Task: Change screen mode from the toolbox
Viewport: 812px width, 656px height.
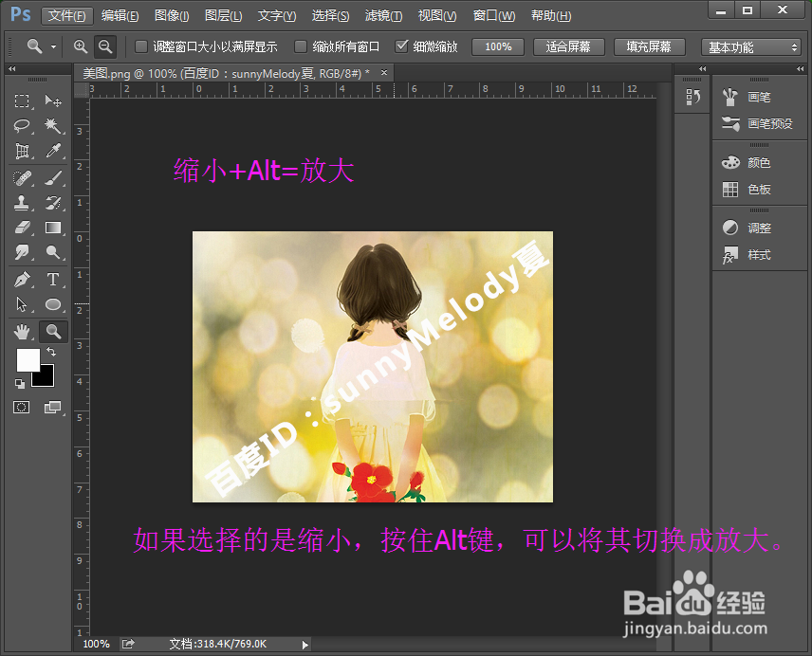Action: click(52, 407)
